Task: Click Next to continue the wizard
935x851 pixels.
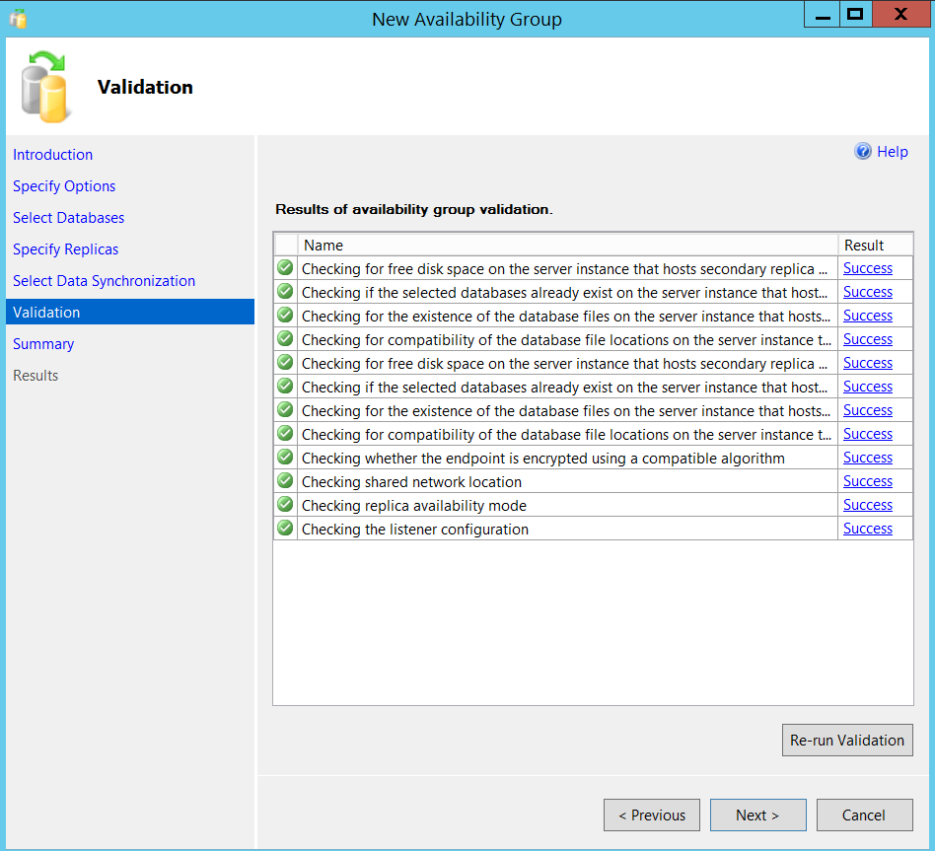Action: [757, 816]
